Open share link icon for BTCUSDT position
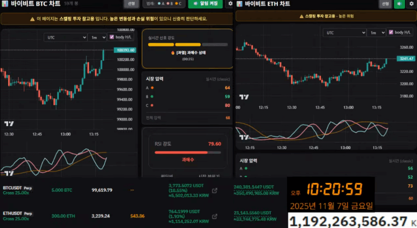 (215, 190)
